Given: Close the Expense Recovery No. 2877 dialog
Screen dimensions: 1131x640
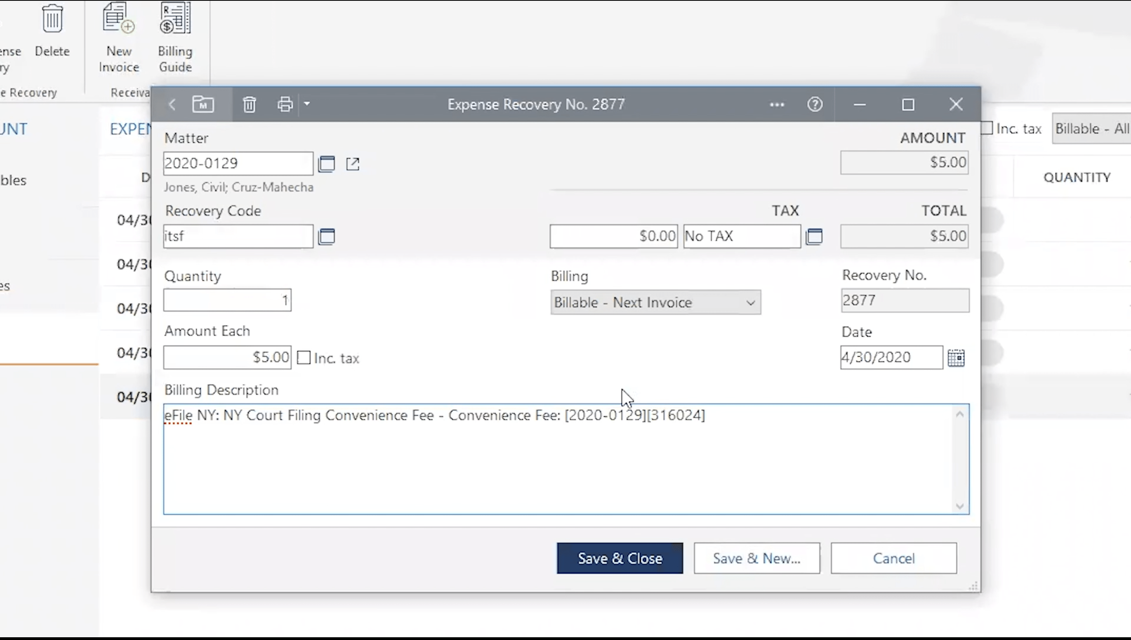Looking at the screenshot, I should [956, 105].
